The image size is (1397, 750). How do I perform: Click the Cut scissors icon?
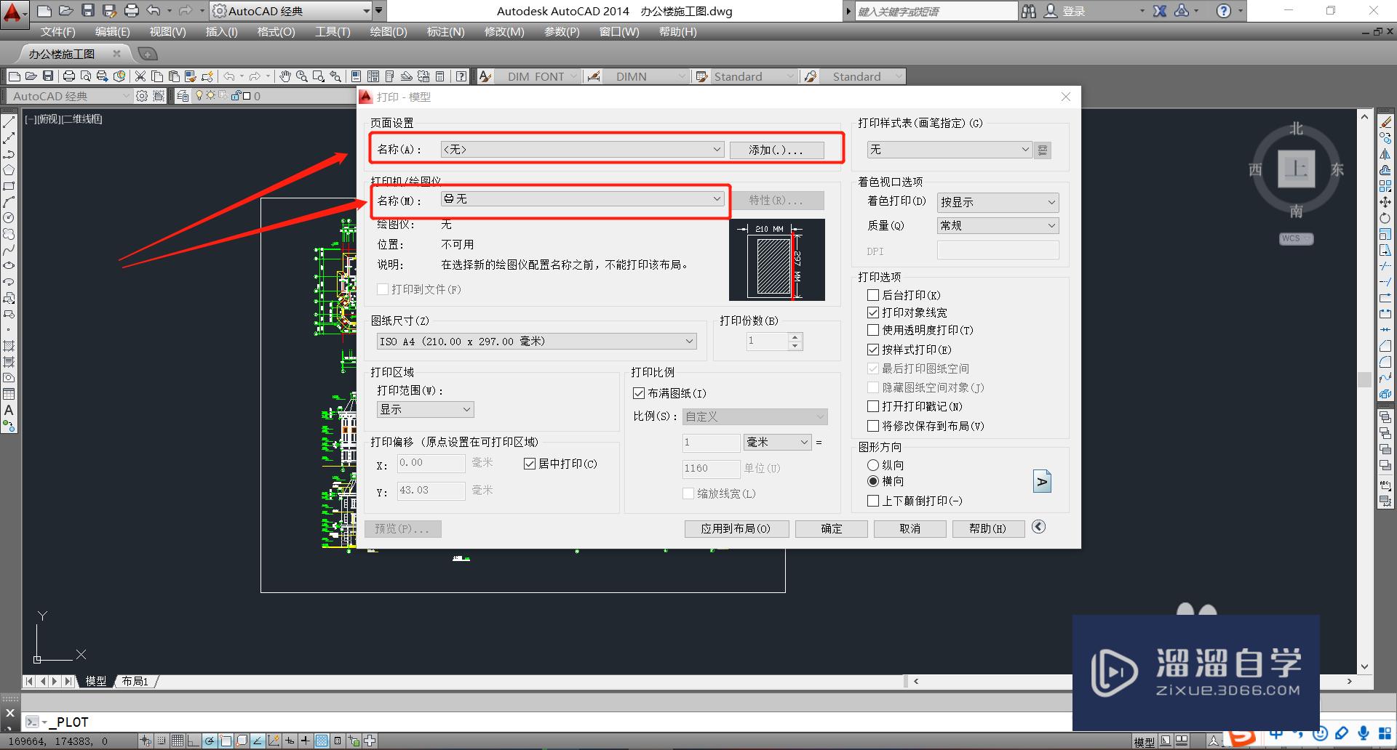point(140,76)
